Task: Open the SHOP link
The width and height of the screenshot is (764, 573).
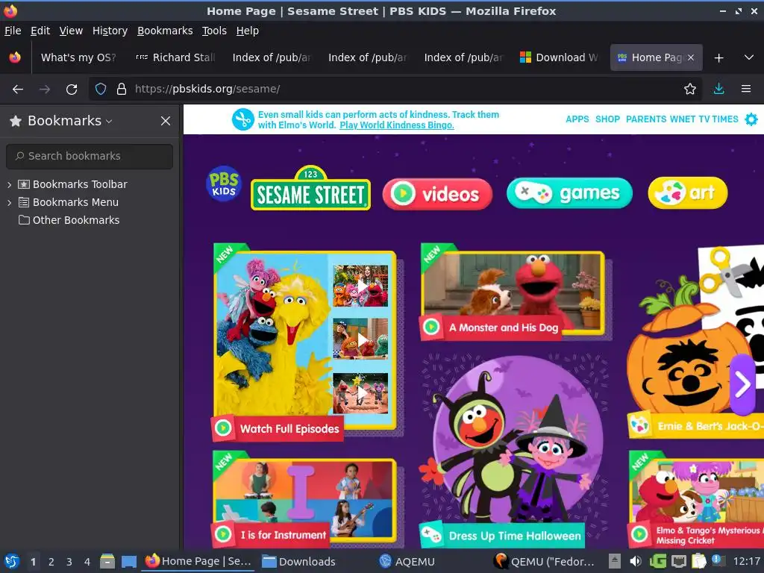Action: click(607, 119)
